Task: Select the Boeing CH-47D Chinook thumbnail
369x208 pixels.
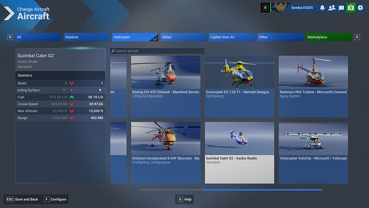Action: pyautogui.click(x=166, y=72)
